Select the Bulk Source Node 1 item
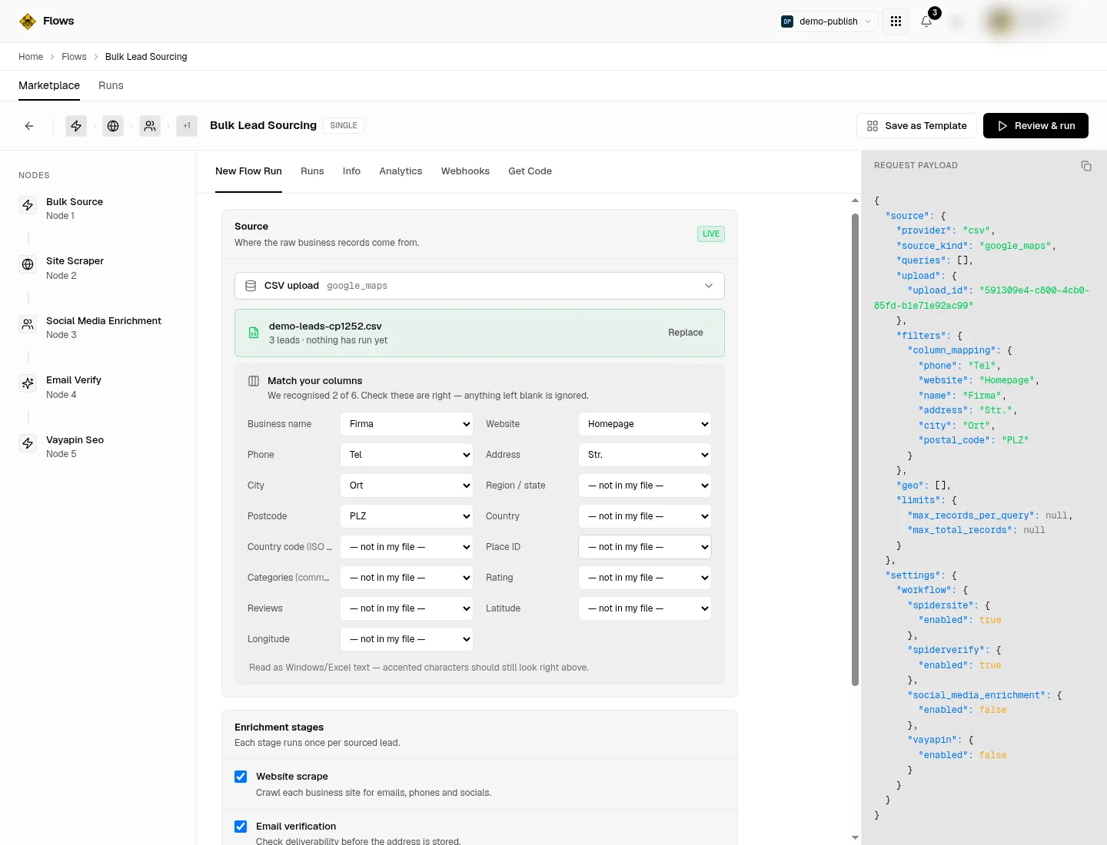The width and height of the screenshot is (1107, 845). coord(98,208)
